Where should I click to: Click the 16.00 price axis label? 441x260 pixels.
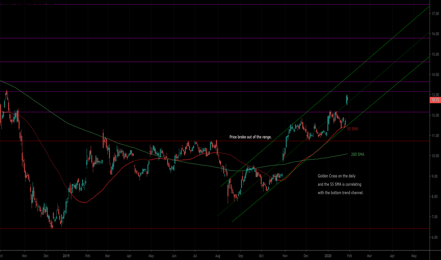click(x=435, y=34)
